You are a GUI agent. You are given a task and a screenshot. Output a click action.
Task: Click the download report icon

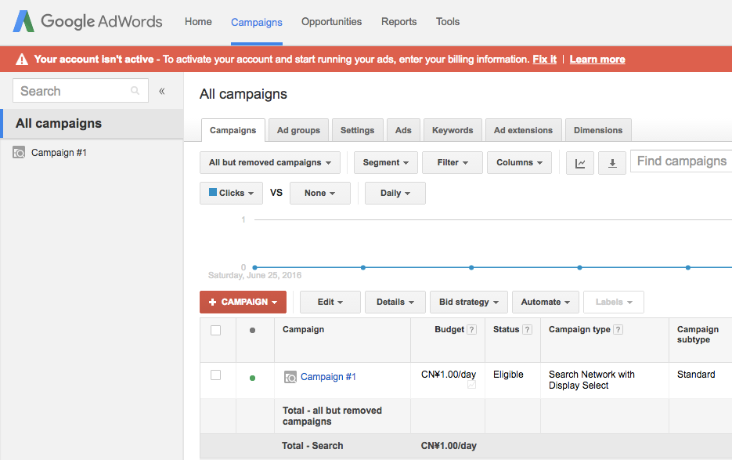pos(612,163)
